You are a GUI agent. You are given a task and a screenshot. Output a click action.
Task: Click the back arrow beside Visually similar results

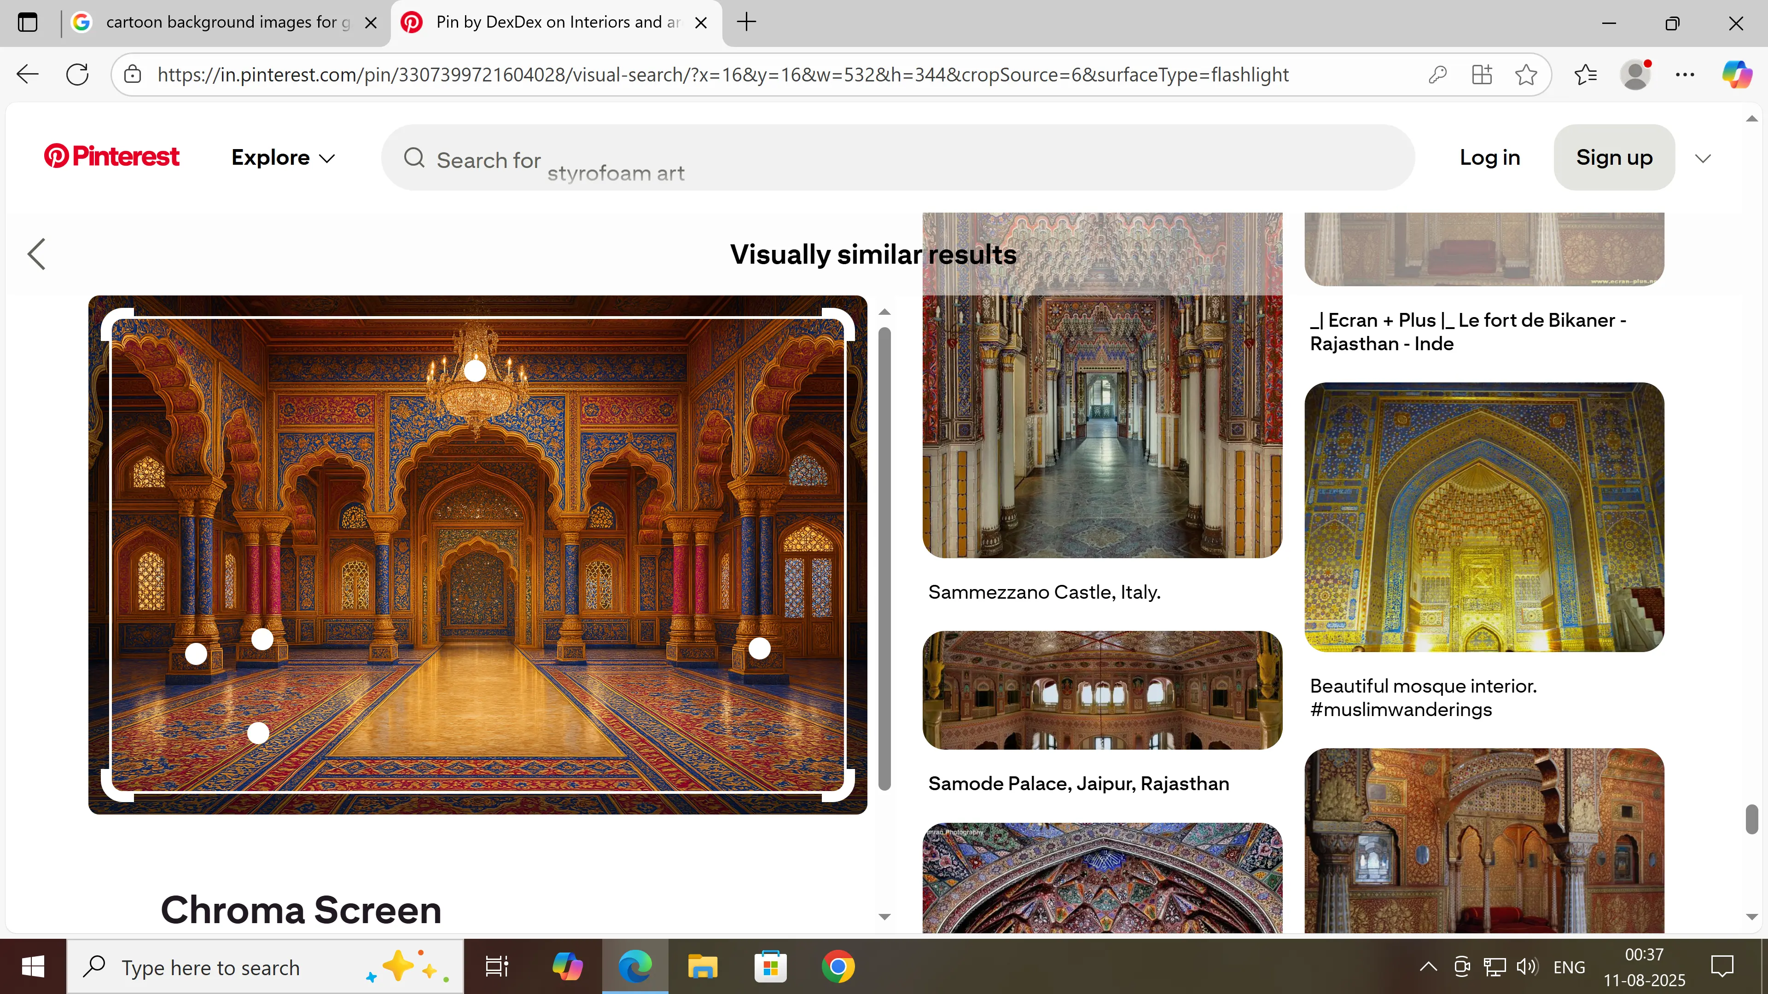point(37,254)
